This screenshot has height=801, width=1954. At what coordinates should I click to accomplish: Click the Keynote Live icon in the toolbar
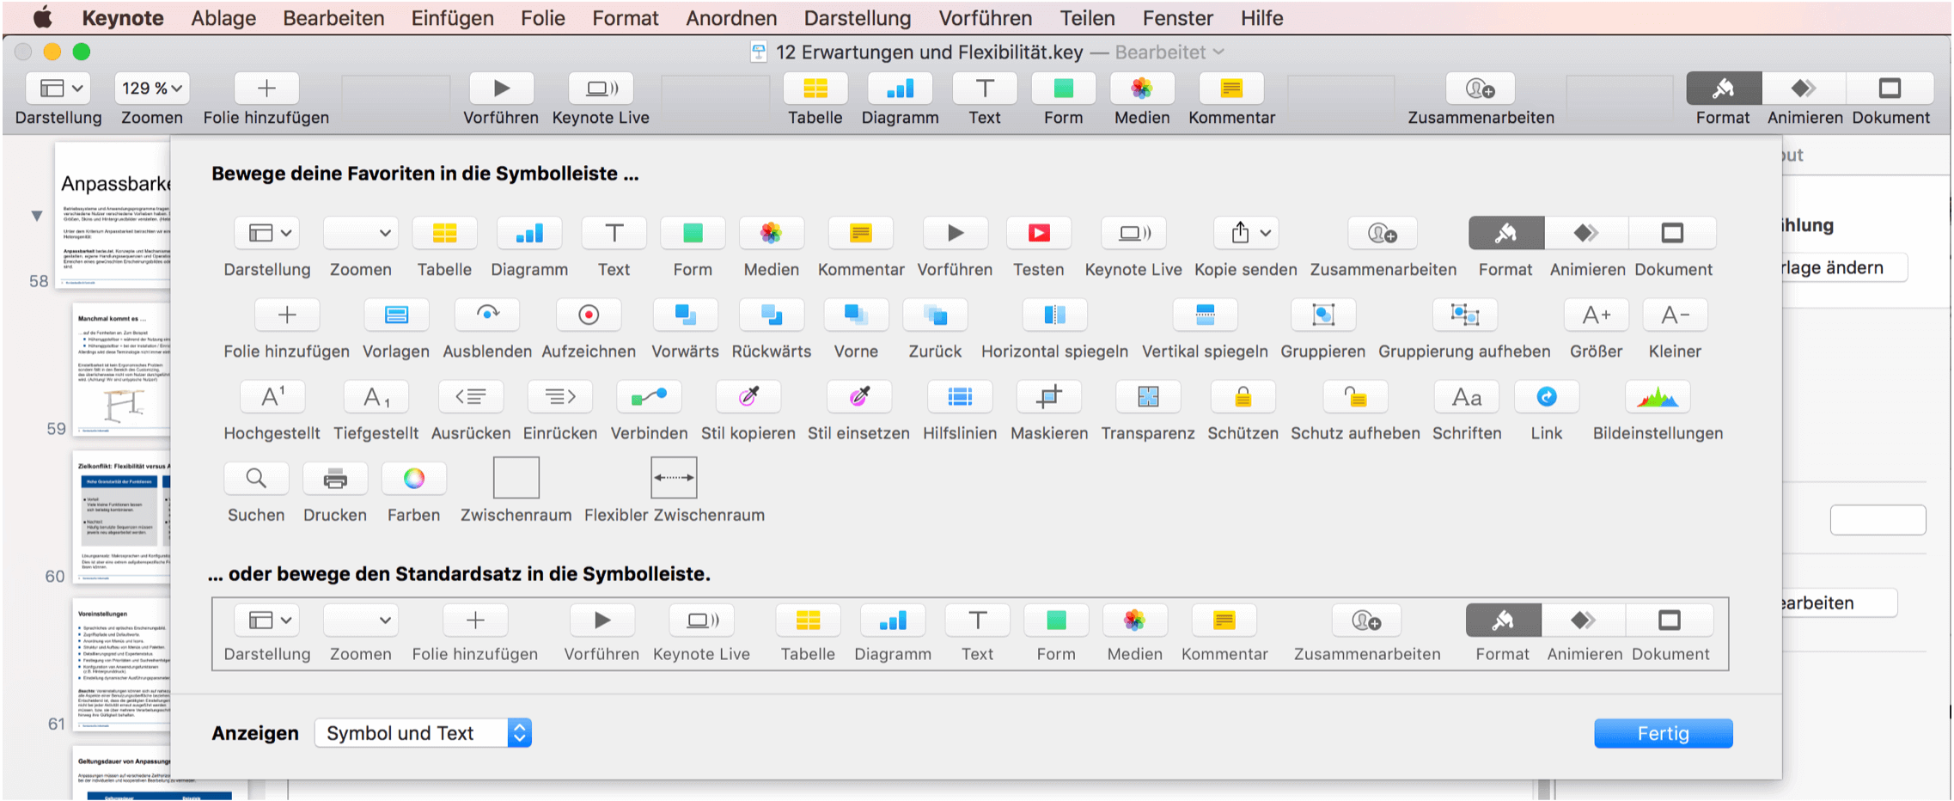pos(601,88)
